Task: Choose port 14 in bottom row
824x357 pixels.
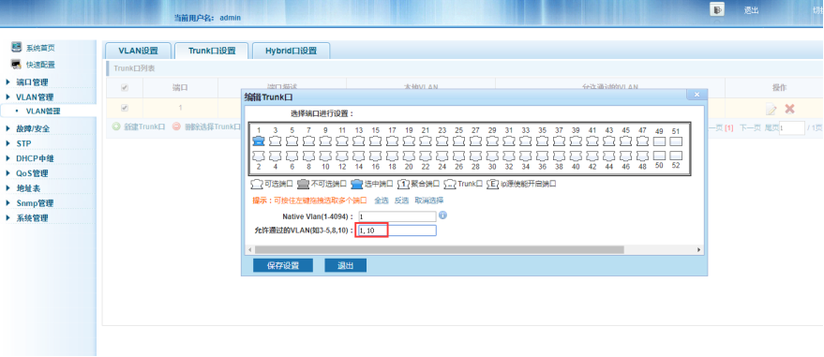Action: tap(358, 156)
